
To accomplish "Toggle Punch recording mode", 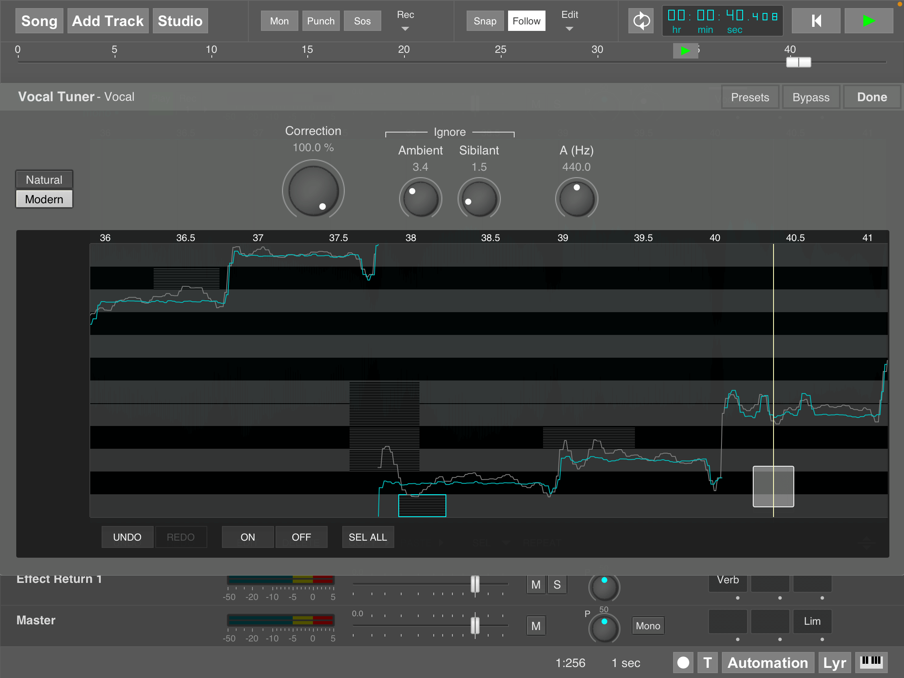I will pos(321,21).
